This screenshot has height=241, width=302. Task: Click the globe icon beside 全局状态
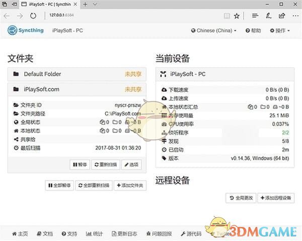[16, 122]
